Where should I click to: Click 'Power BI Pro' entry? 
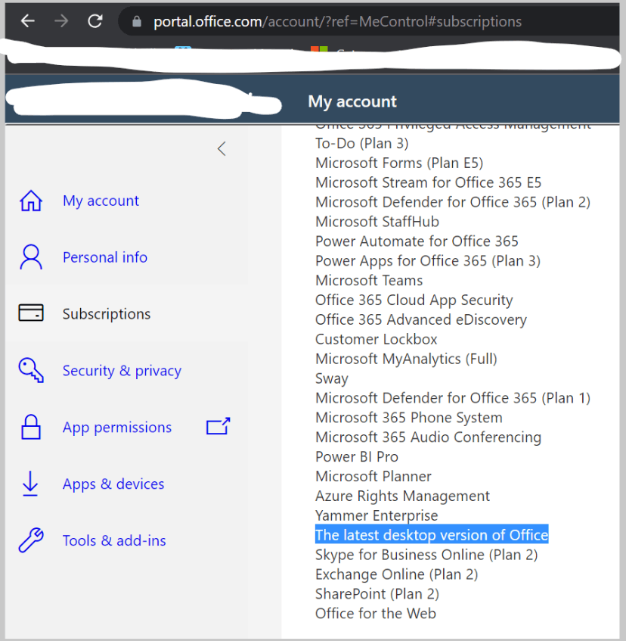pos(357,456)
